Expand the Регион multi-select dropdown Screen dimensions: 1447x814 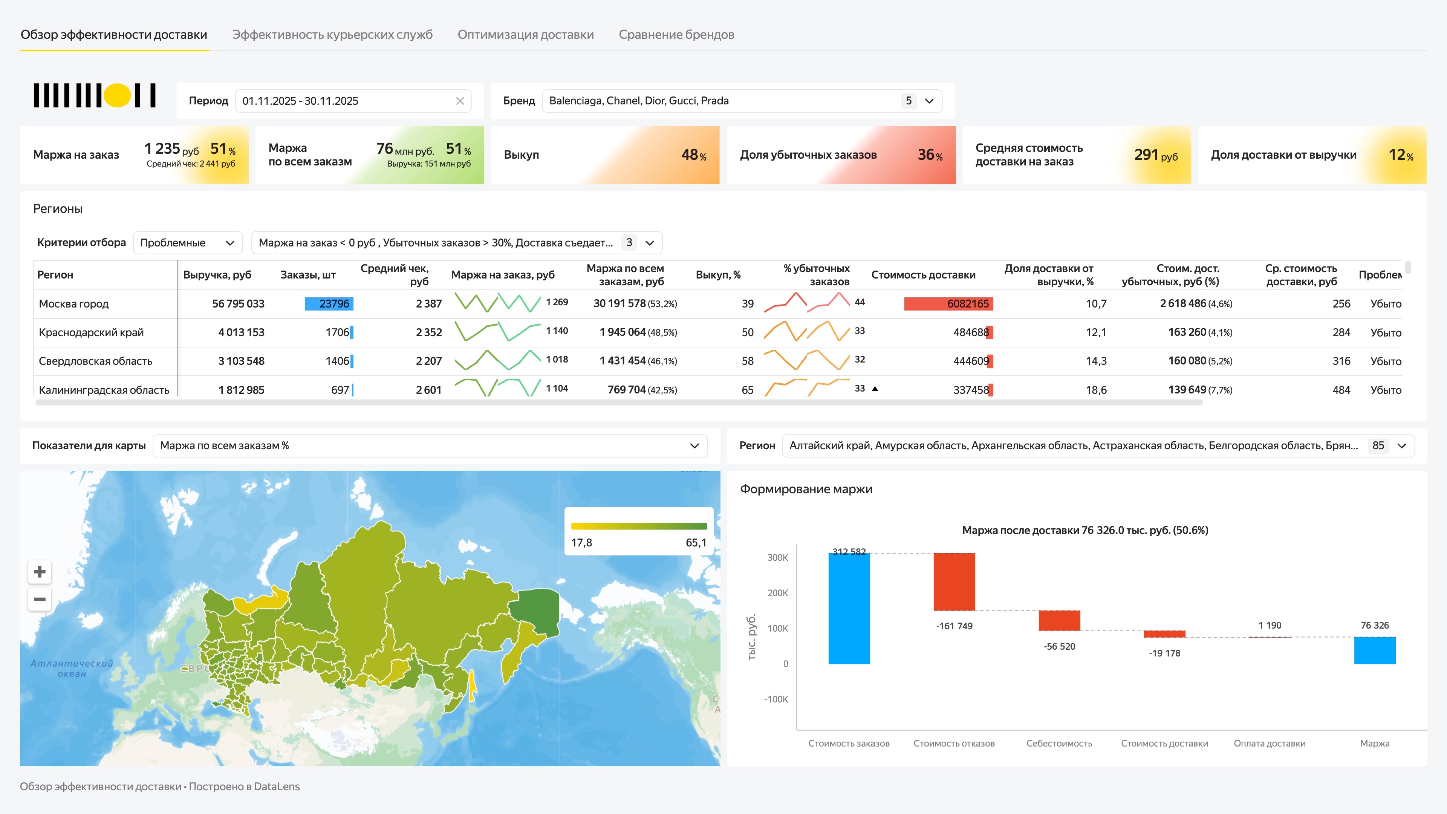(1098, 445)
